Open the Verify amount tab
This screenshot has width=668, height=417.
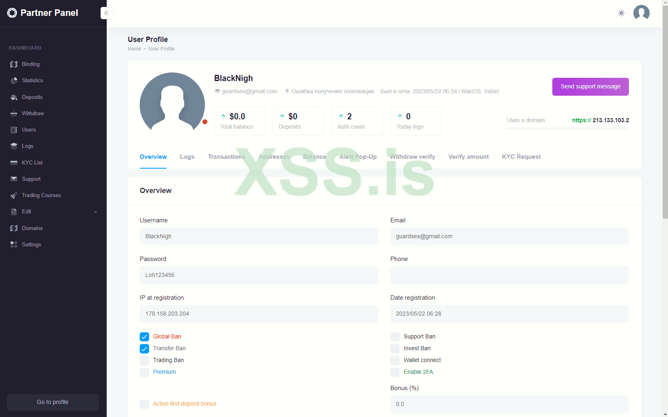coord(468,157)
